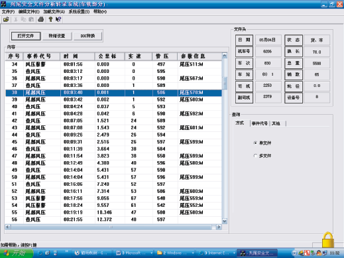Click the horizontal scrollbar's right arrow
Screen dimensions: 344x258
(219, 227)
